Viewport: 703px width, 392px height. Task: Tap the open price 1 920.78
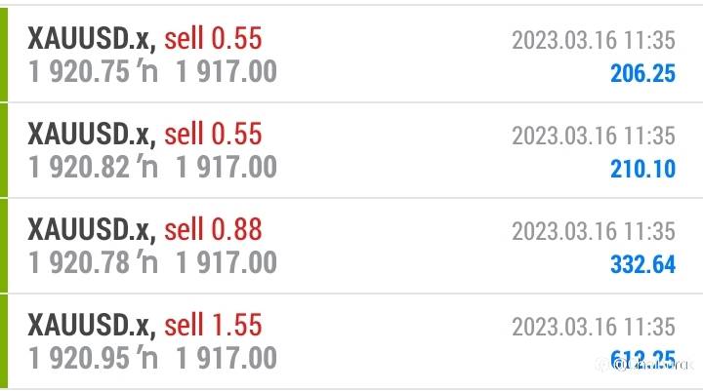79,262
